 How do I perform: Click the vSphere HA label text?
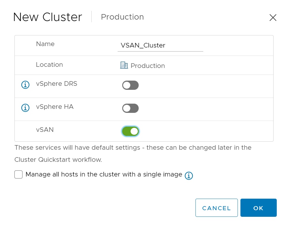click(55, 107)
